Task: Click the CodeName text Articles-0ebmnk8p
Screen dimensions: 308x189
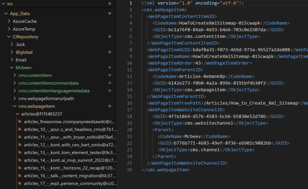Action: click(202, 76)
